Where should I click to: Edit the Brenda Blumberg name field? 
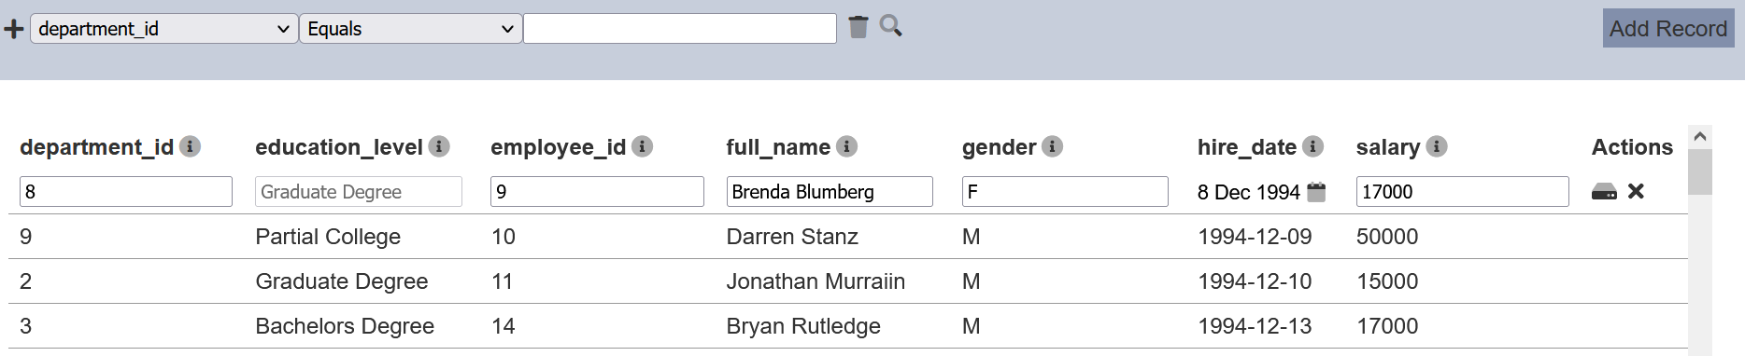tap(830, 192)
